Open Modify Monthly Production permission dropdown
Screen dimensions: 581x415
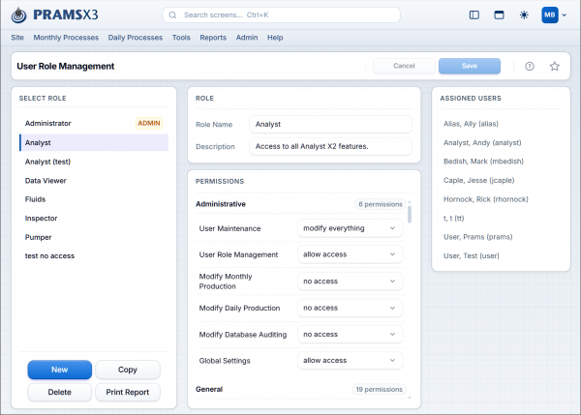tap(350, 282)
